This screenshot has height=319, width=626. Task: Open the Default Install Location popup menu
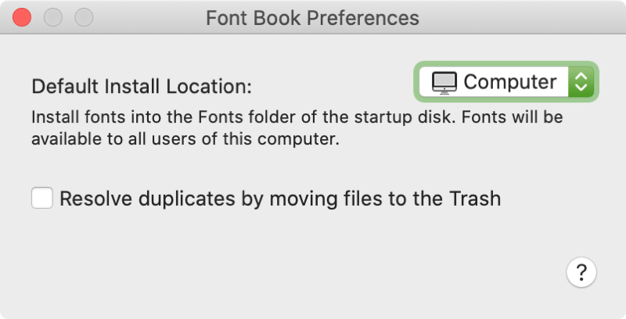506,82
